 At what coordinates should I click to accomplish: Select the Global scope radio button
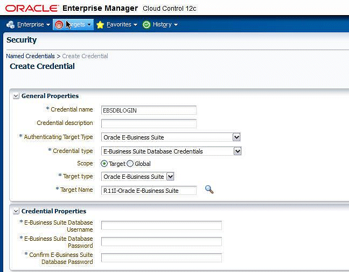click(x=130, y=164)
